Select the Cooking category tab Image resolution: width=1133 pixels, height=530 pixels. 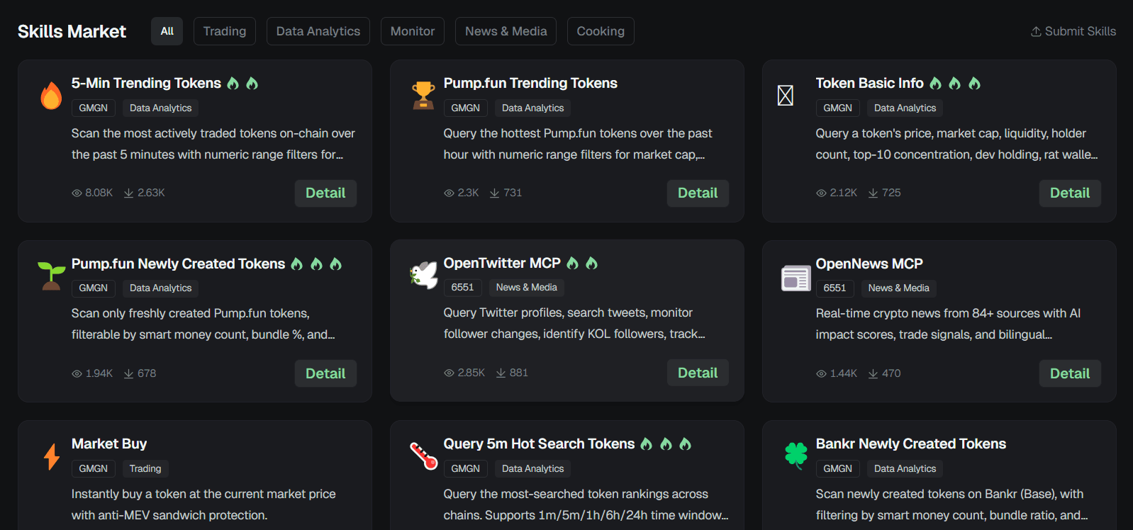pos(601,31)
